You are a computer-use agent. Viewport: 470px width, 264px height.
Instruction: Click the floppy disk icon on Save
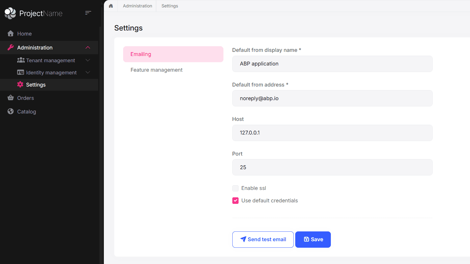coord(307,239)
